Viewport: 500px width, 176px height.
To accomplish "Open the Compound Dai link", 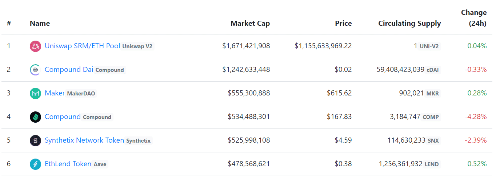I will coord(69,70).
